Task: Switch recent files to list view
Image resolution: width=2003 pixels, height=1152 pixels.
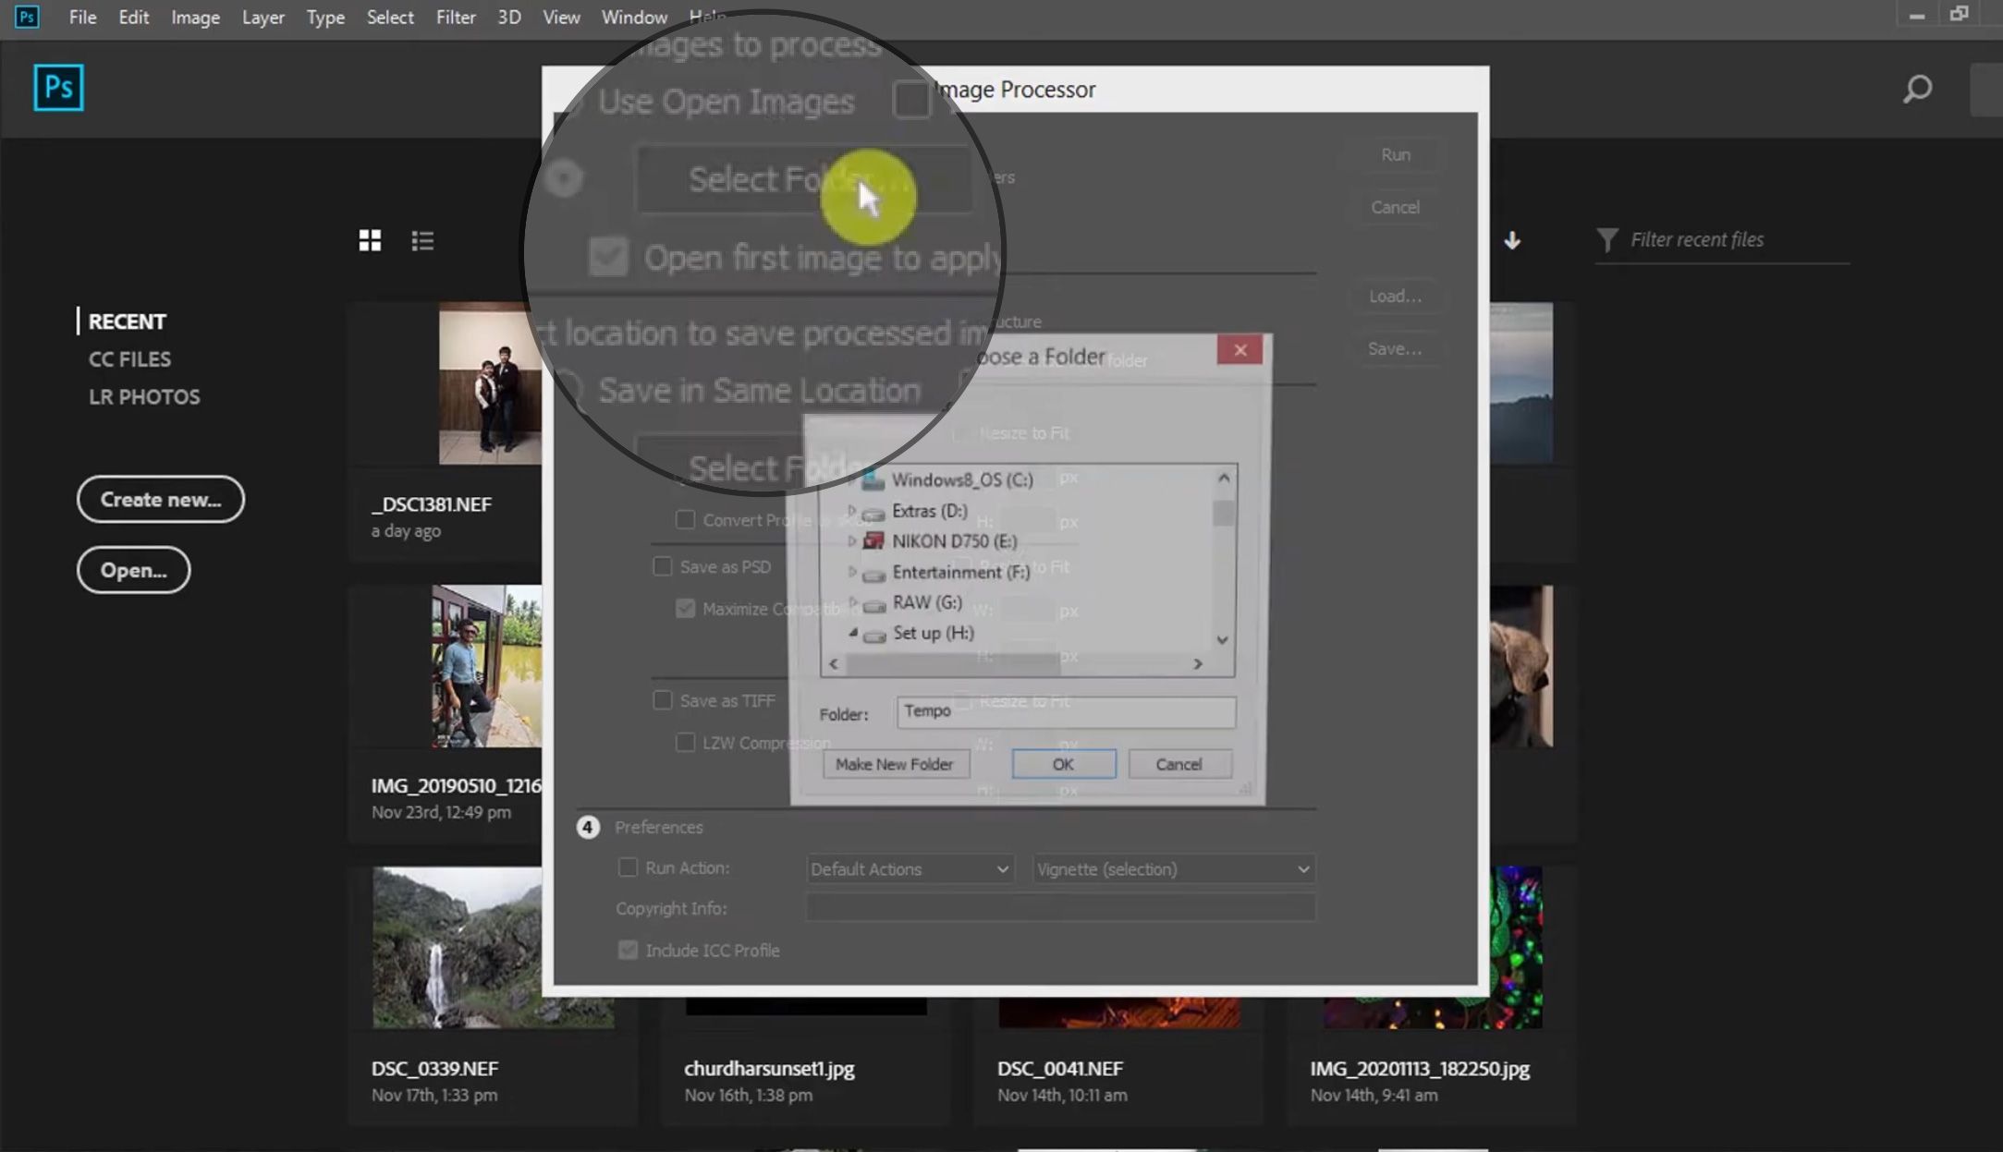Action: click(x=422, y=240)
